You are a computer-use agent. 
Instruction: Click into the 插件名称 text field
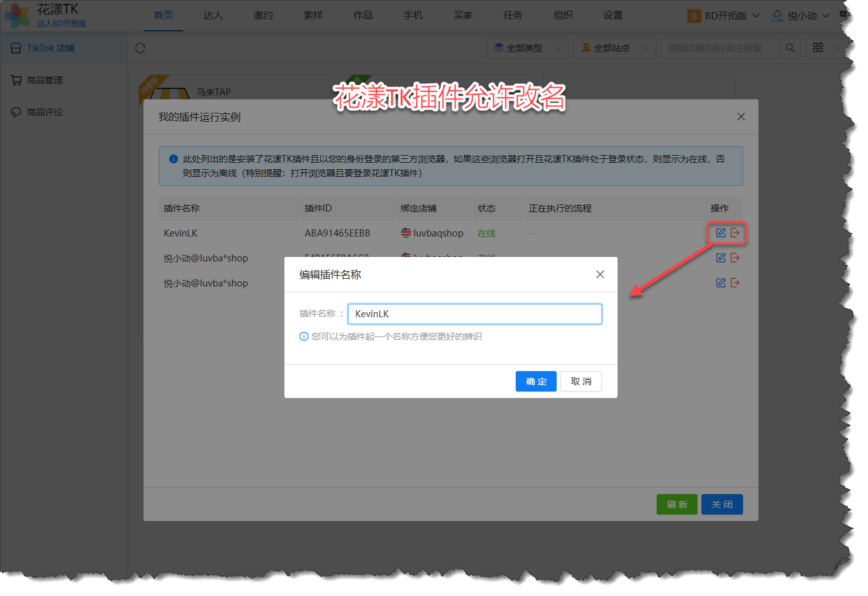pos(474,314)
